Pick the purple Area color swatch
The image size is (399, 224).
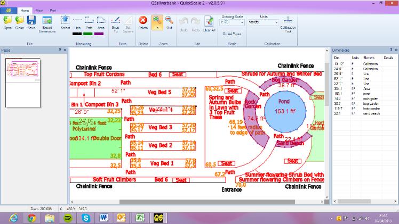click(99, 34)
